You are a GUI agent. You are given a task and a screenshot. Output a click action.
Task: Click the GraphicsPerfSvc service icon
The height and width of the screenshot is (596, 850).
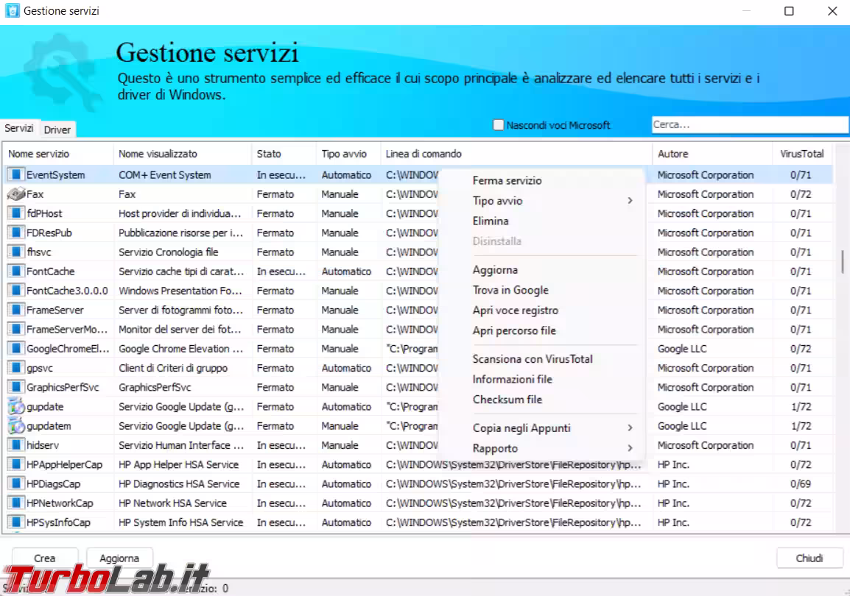(15, 387)
